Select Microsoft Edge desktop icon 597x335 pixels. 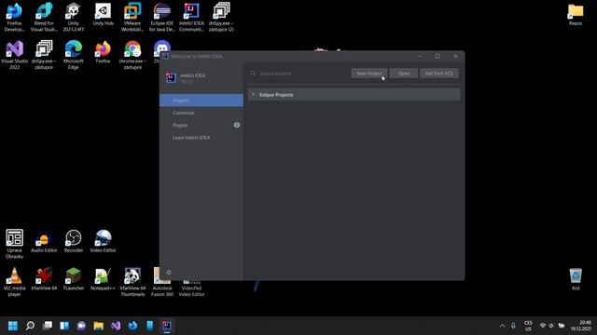point(73,55)
